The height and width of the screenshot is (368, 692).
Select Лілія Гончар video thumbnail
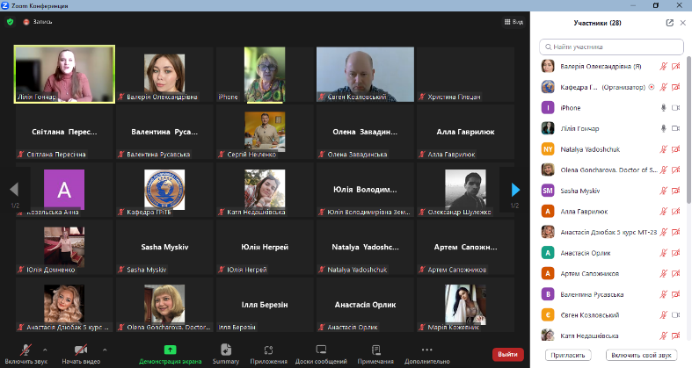tap(64, 74)
